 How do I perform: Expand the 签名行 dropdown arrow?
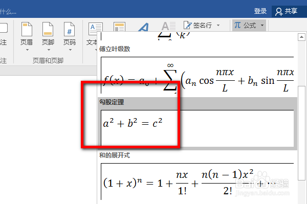click(x=218, y=25)
